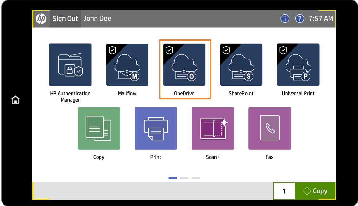Edit the copy count field showing 1

tap(284, 191)
